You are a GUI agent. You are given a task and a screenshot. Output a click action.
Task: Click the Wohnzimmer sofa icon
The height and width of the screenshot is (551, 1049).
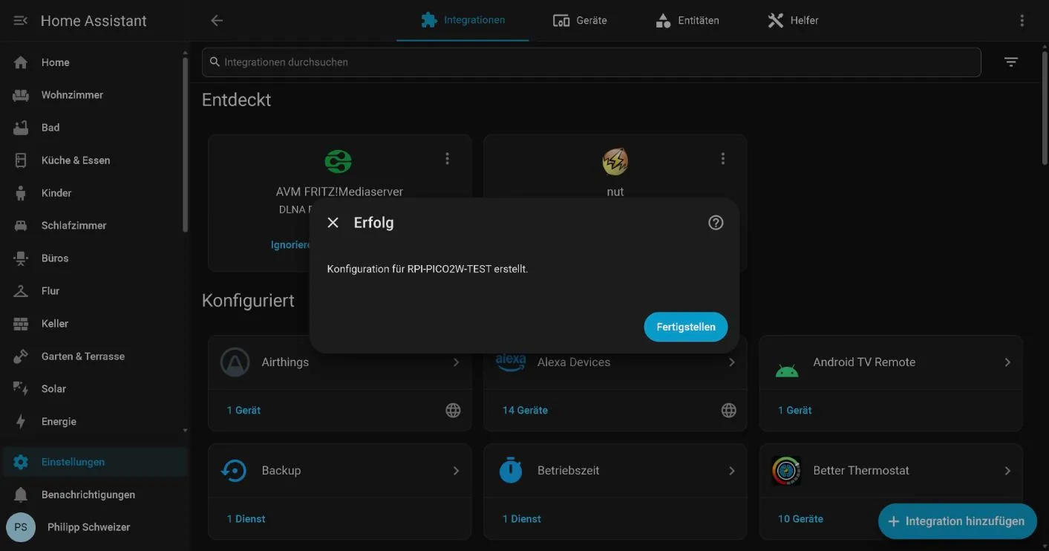point(21,95)
